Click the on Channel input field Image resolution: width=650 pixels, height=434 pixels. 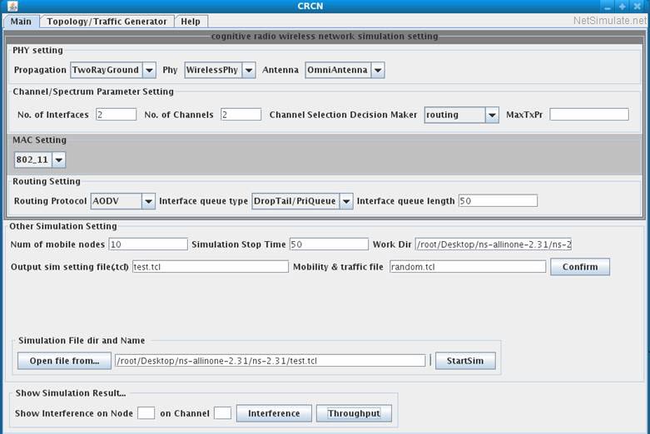point(222,413)
